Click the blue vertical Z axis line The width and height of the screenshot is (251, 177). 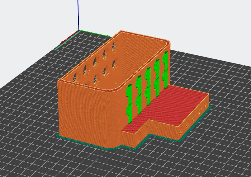point(78,15)
